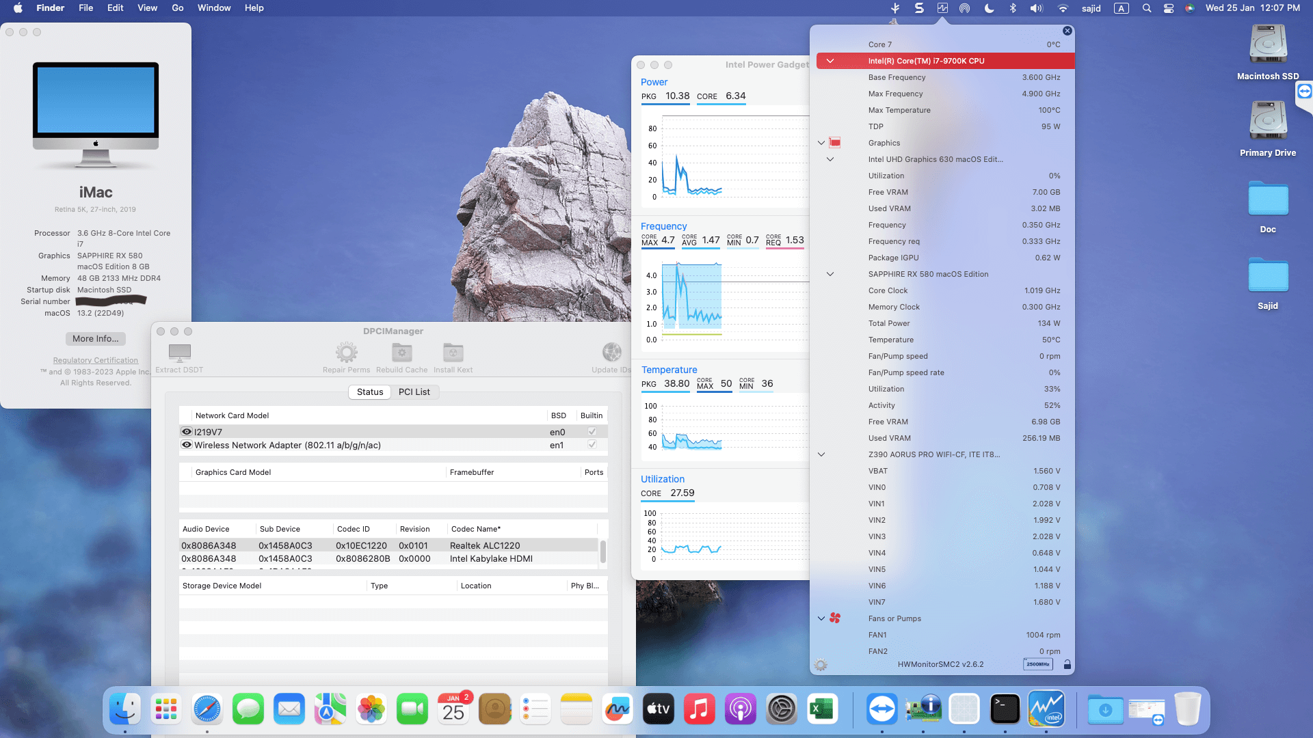Viewport: 1313px width, 738px height.
Task: Open Spotlight search in menu bar
Action: click(1146, 8)
